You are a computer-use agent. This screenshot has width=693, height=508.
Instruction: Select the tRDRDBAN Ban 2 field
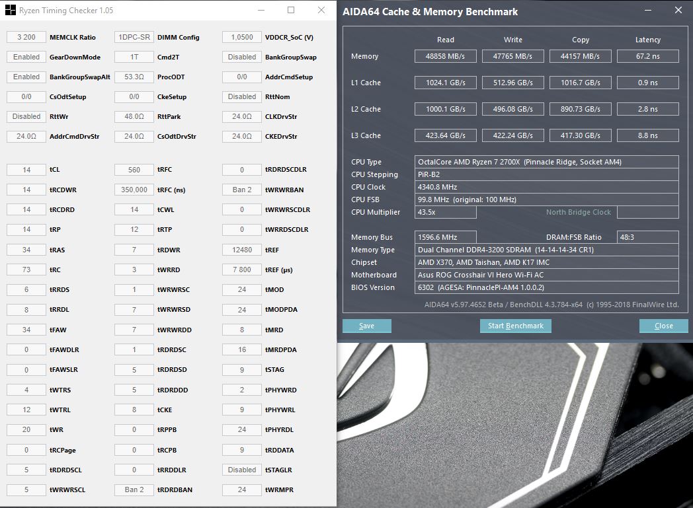pos(134,490)
